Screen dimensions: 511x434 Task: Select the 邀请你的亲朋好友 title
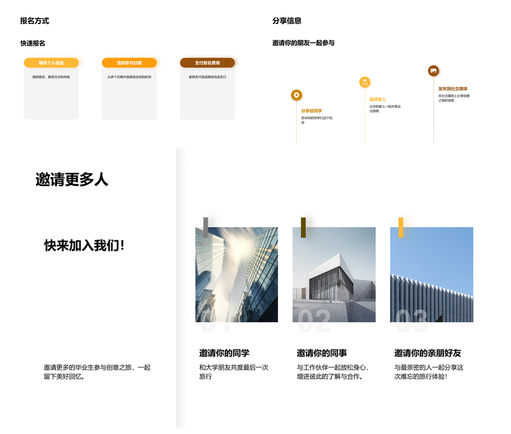click(x=427, y=353)
